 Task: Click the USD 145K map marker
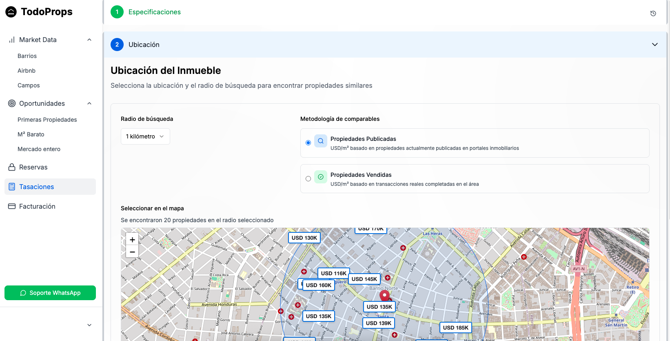(x=364, y=279)
